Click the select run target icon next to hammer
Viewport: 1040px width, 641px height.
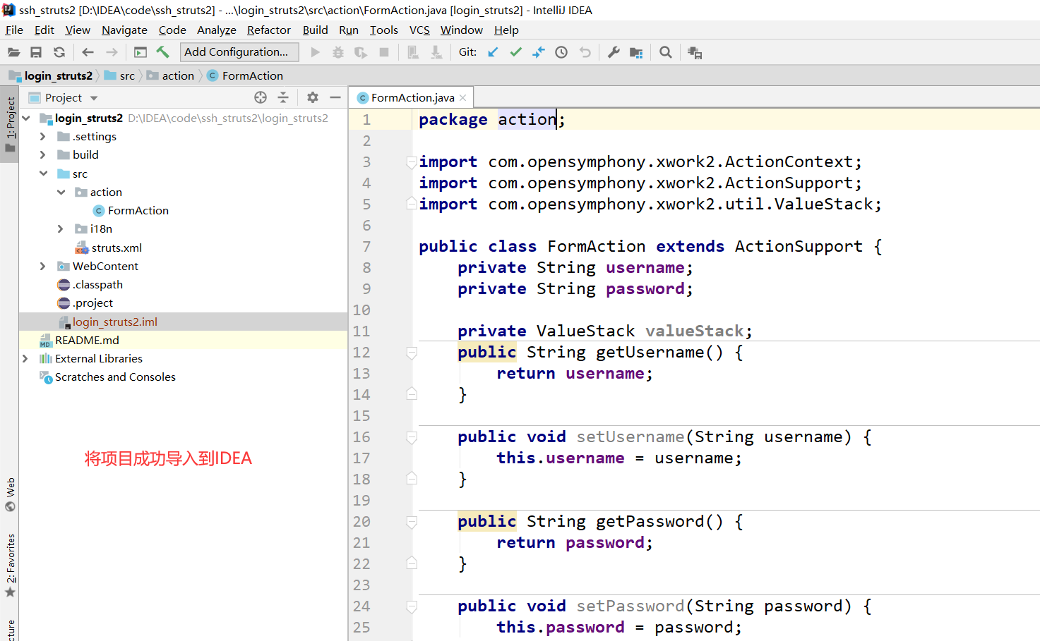click(141, 52)
